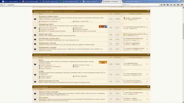
Task: Open the AdSense (Адсенс) subforum
Action: [46, 76]
